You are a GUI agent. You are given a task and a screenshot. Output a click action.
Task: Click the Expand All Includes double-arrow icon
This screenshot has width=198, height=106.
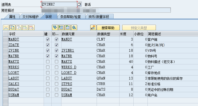click(x=55, y=27)
